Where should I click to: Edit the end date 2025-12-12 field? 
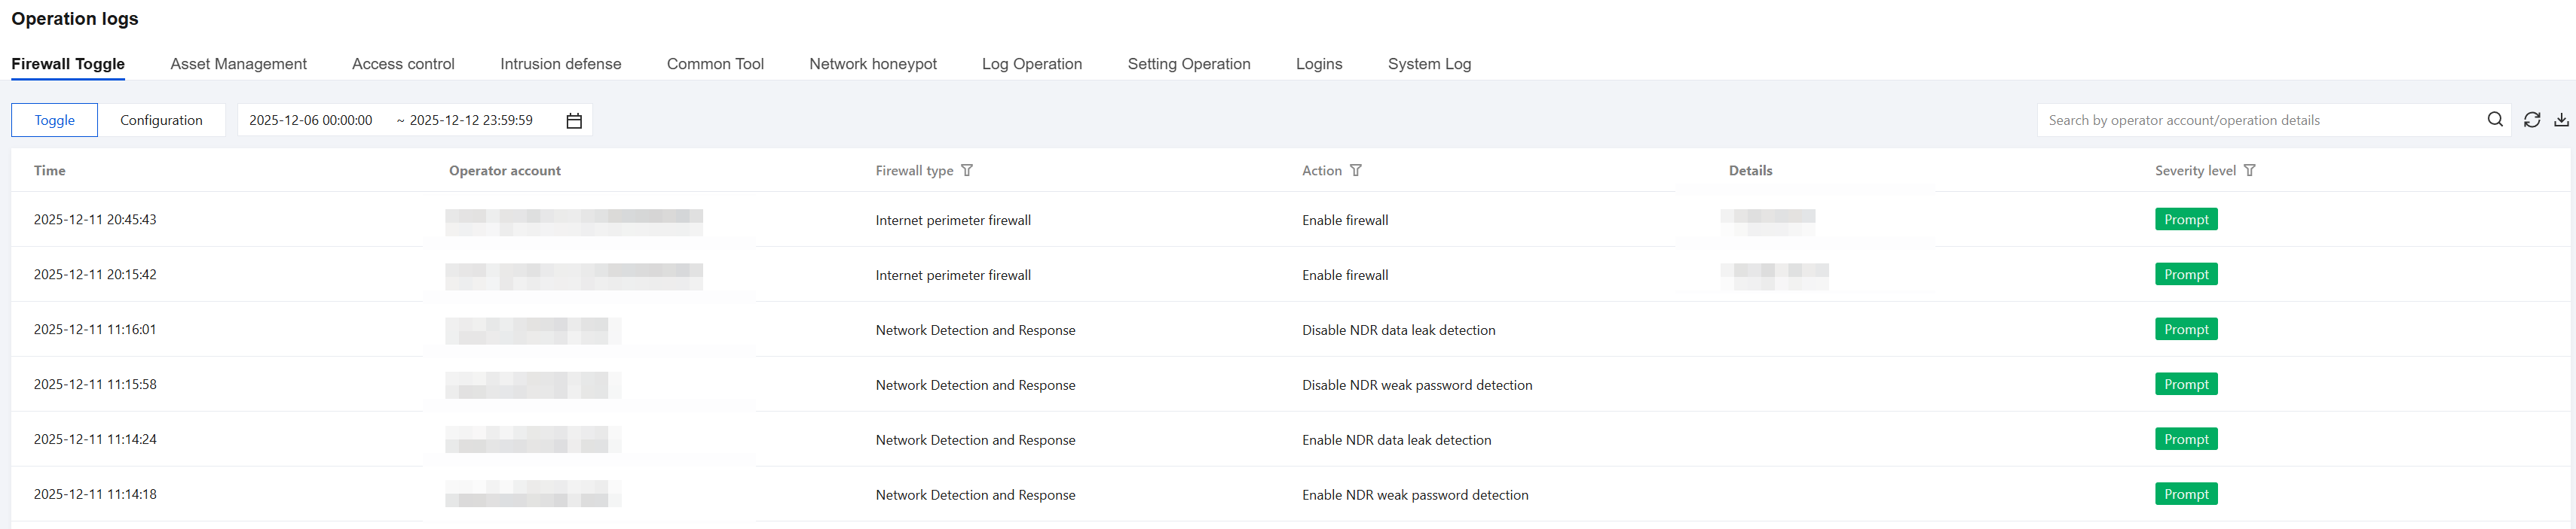point(471,120)
